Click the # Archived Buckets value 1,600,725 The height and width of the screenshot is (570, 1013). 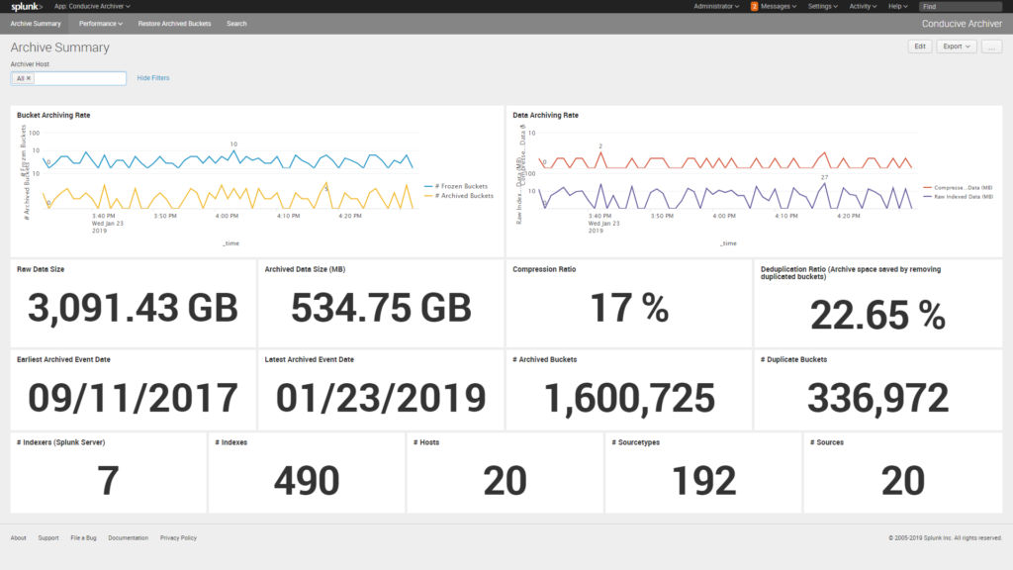click(629, 398)
